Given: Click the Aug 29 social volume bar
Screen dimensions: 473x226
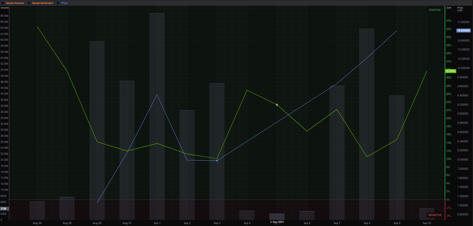Looking at the screenshot, I should point(67,208).
